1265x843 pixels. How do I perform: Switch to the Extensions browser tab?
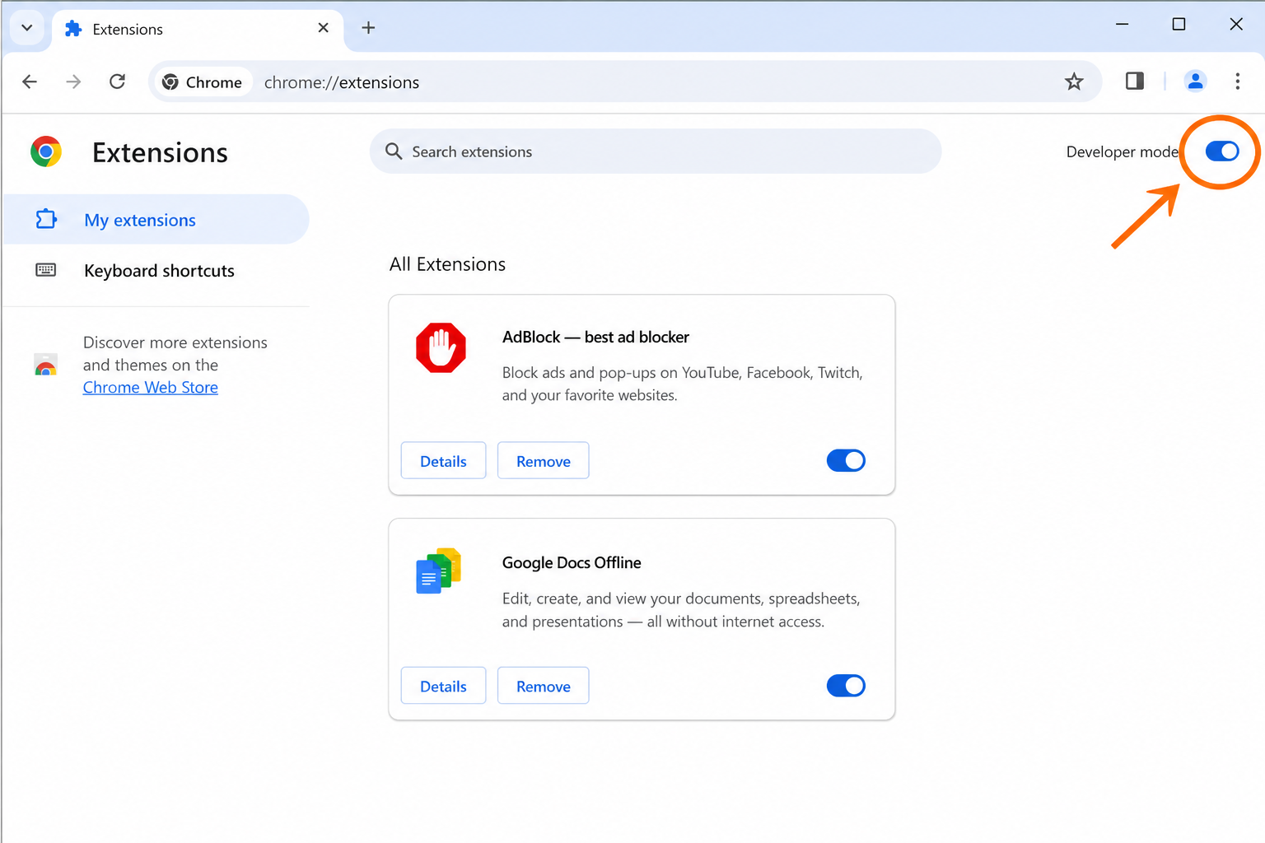pyautogui.click(x=198, y=29)
